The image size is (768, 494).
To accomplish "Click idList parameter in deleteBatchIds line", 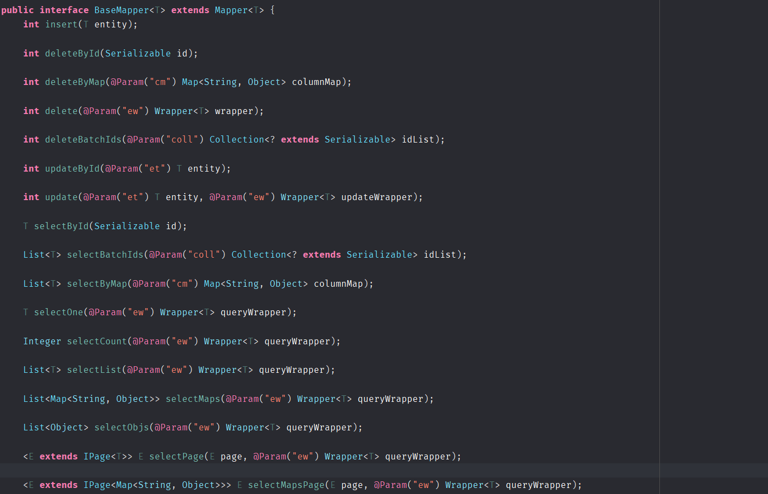I will 418,139.
